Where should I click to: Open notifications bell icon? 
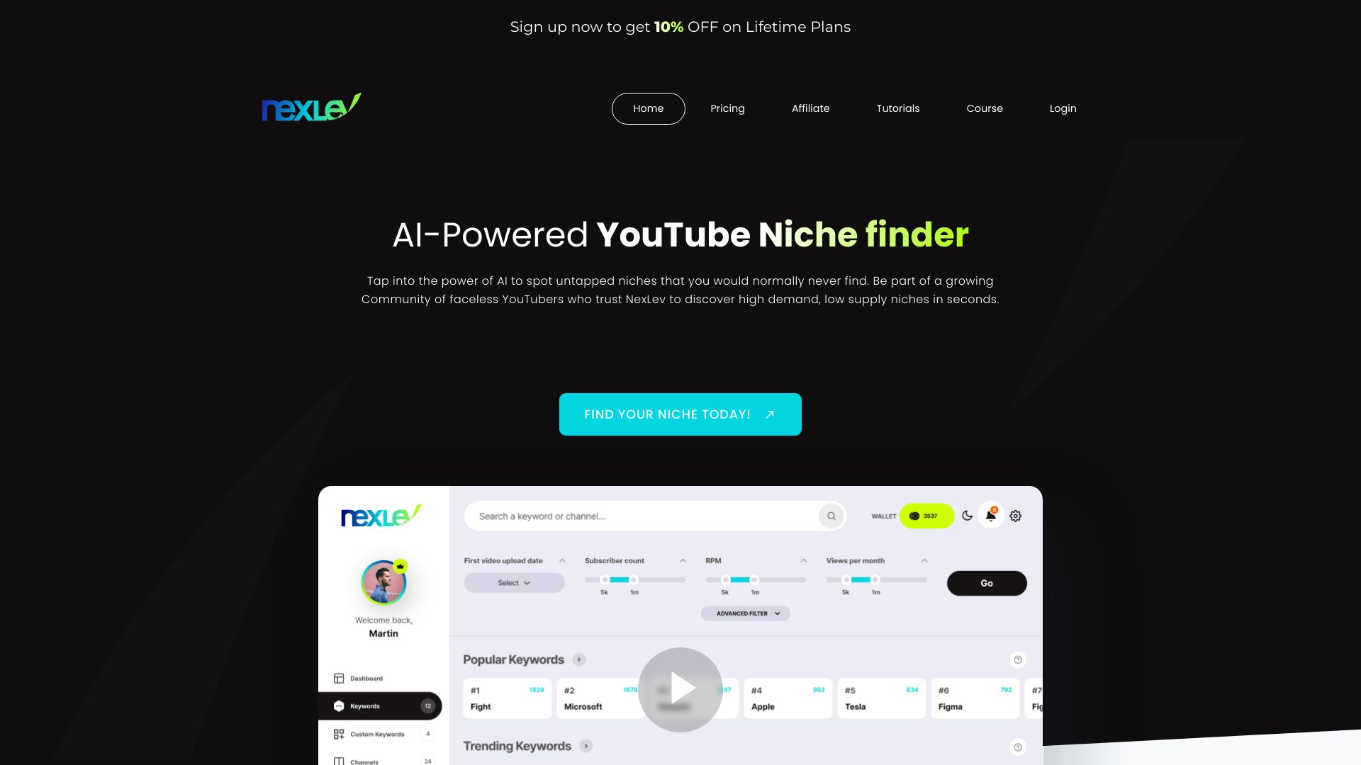click(x=990, y=516)
